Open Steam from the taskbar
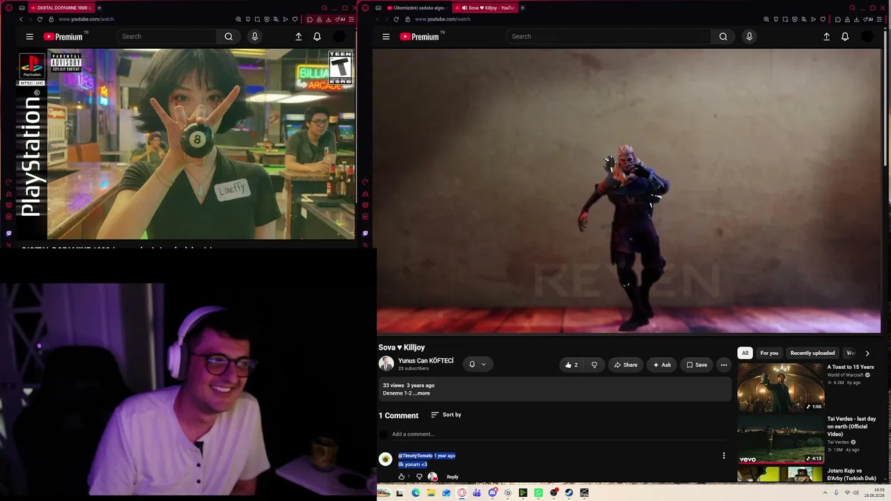Screen dimensions: 891x501 (x=569, y=493)
